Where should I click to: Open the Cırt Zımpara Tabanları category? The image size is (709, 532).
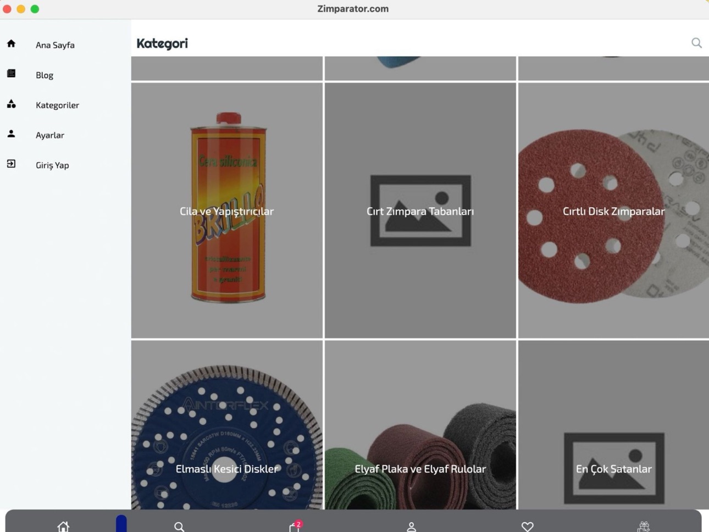(420, 210)
